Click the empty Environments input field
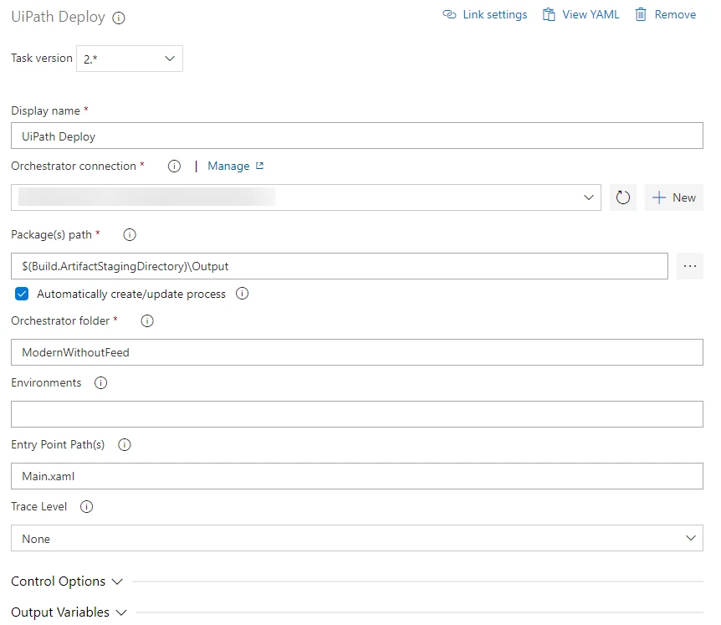Image resolution: width=721 pixels, height=625 pixels. point(357,414)
